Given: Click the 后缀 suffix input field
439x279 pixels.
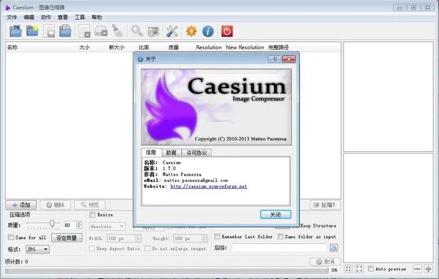Looking at the screenshot, I should (279, 248).
